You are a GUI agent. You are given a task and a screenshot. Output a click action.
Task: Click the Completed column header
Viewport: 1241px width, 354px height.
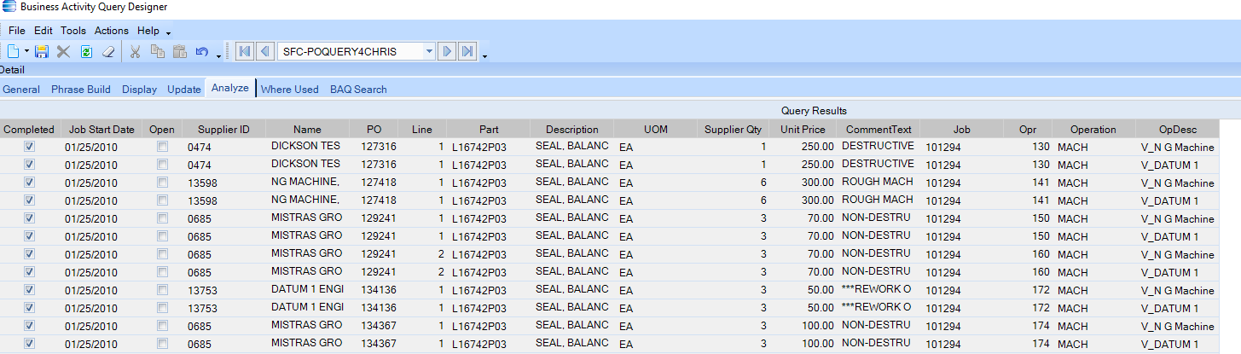29,130
